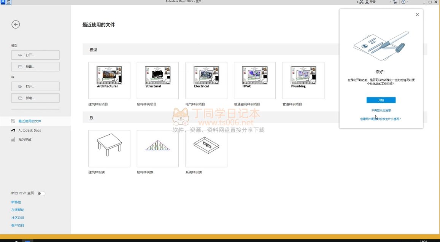Open the Architectural sample project thumbnail

click(109, 81)
